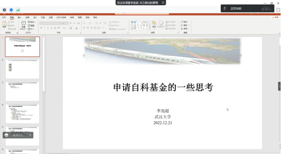The width and height of the screenshot is (281, 154).
Task: Collapse the chat input bar chevron
Action: tap(30, 135)
